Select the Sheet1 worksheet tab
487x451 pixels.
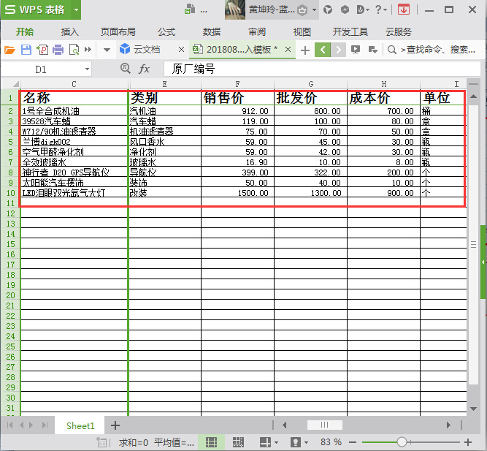[80, 425]
